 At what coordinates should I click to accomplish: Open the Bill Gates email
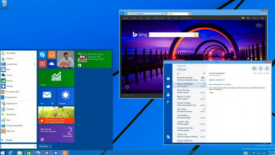pyautogui.click(x=190, y=110)
